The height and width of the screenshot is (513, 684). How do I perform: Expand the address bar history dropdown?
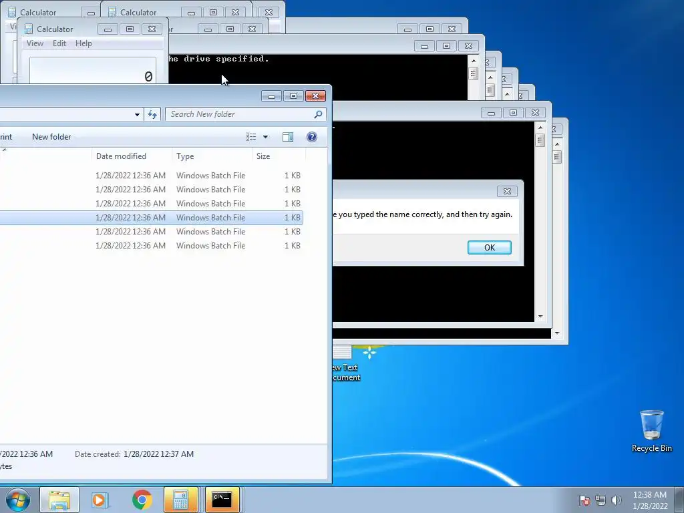(137, 114)
